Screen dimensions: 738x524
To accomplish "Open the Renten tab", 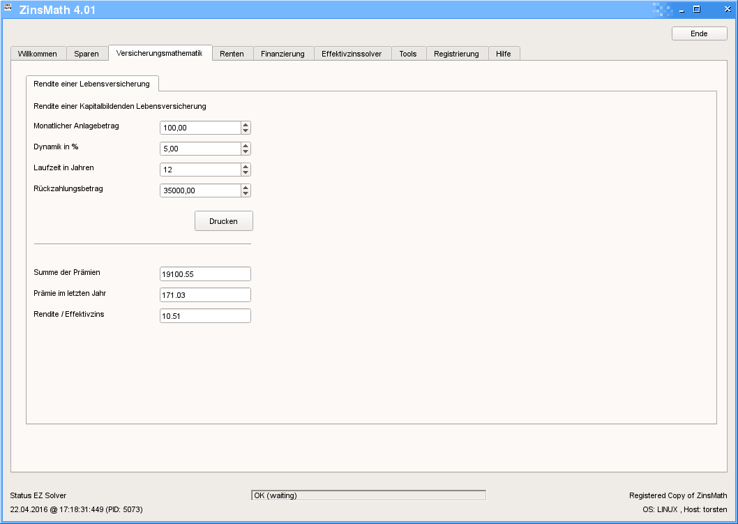I will (232, 54).
